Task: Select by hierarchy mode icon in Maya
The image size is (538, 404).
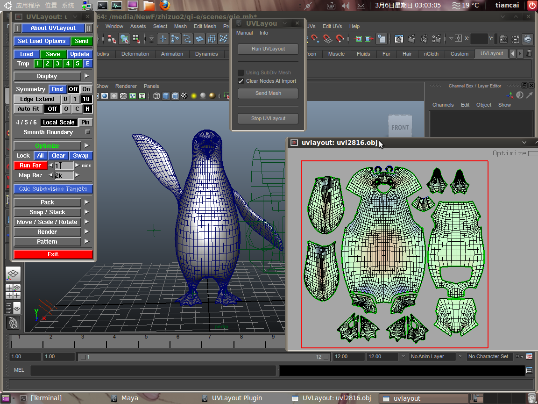Action: tap(112, 39)
